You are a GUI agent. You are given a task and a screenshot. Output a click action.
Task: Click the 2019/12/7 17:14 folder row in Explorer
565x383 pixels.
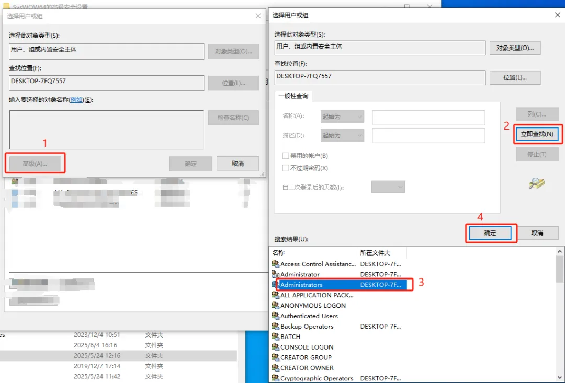[x=118, y=366]
